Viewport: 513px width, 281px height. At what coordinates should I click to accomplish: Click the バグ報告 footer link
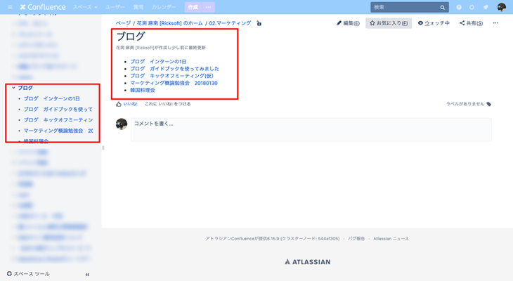356,239
